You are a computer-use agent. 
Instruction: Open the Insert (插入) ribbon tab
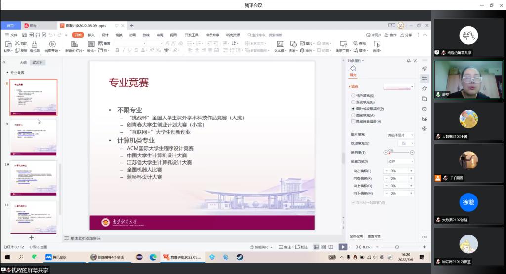pos(91,35)
